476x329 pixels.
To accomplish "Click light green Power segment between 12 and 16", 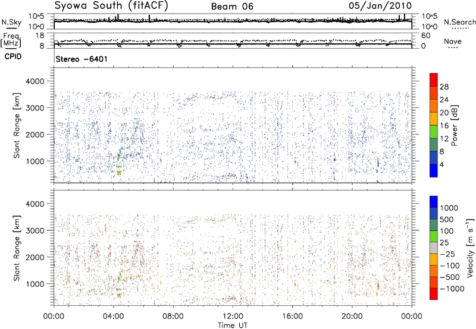I will 434,132.
